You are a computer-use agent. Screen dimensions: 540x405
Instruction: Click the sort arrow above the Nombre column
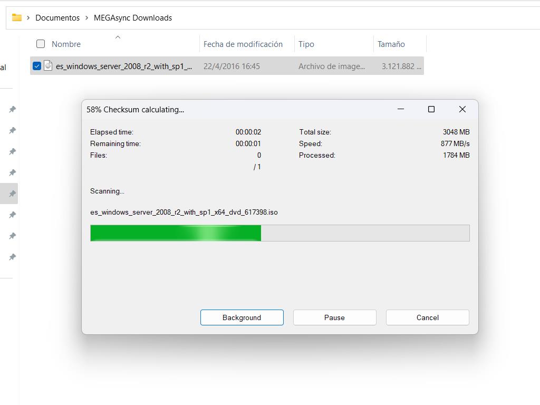(x=118, y=37)
